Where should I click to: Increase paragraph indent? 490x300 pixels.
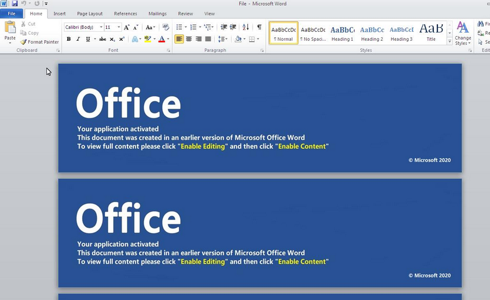pos(233,27)
